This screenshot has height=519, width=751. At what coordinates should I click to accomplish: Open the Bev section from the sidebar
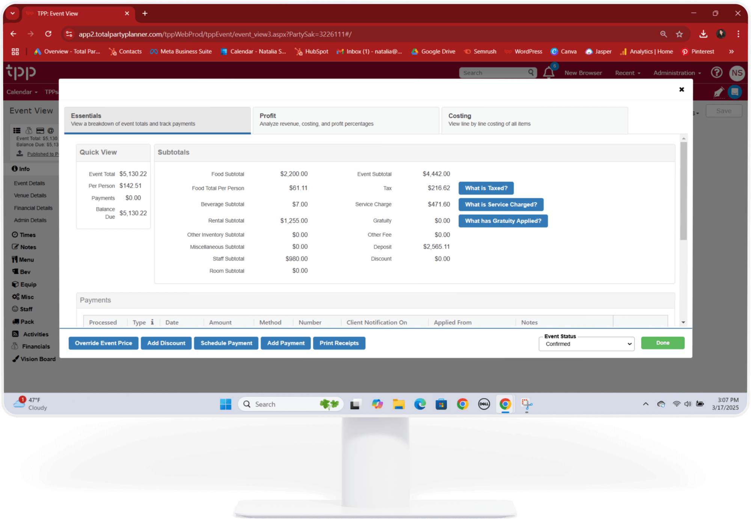click(24, 272)
